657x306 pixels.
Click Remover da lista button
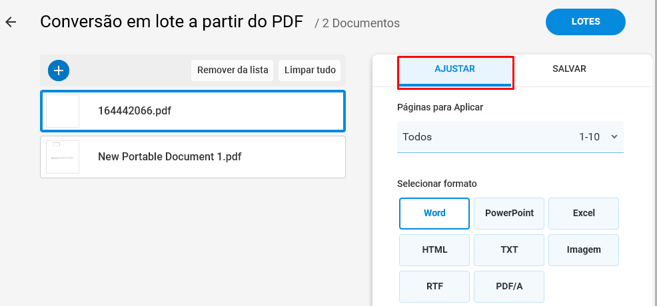233,70
